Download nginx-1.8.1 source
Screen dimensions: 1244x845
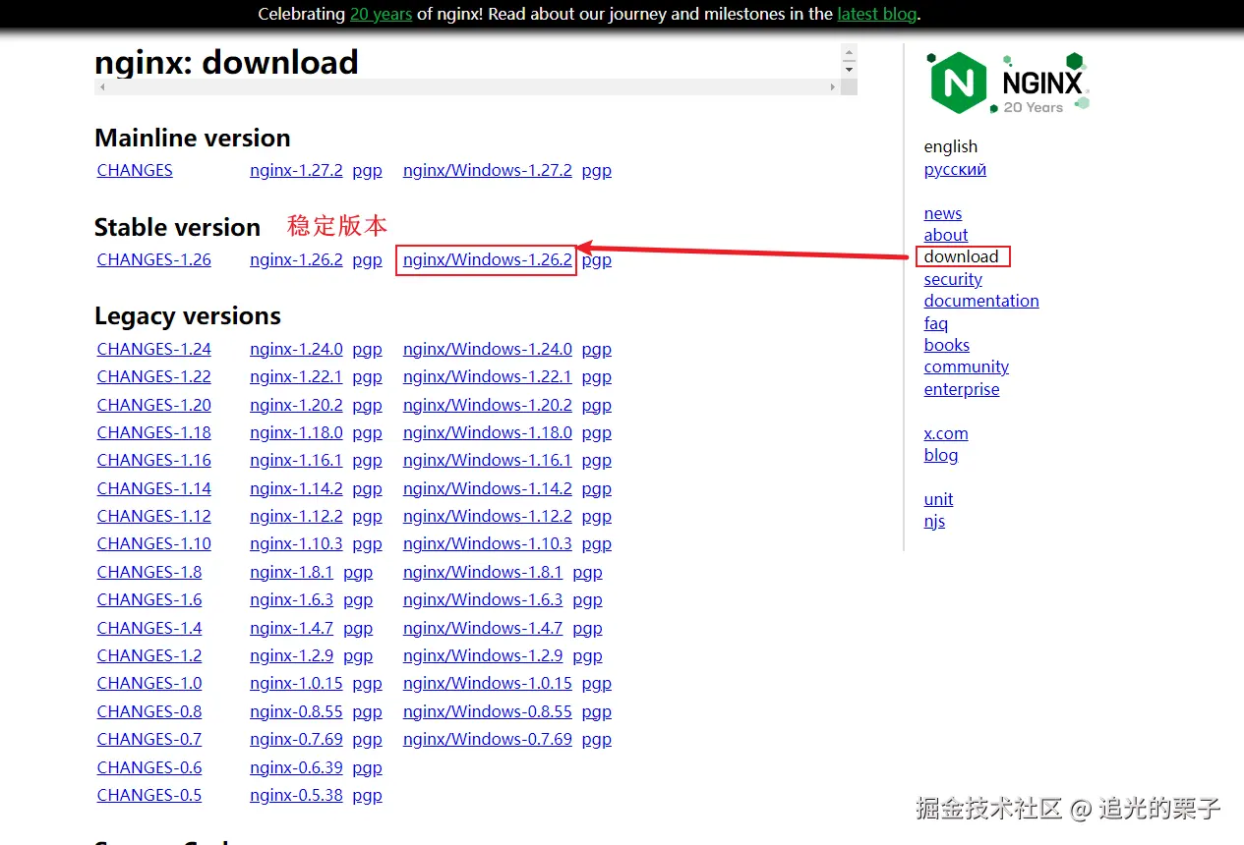click(x=291, y=572)
